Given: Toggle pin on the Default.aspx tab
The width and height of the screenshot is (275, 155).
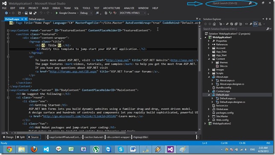Looking at the screenshot, I should 22,19.
